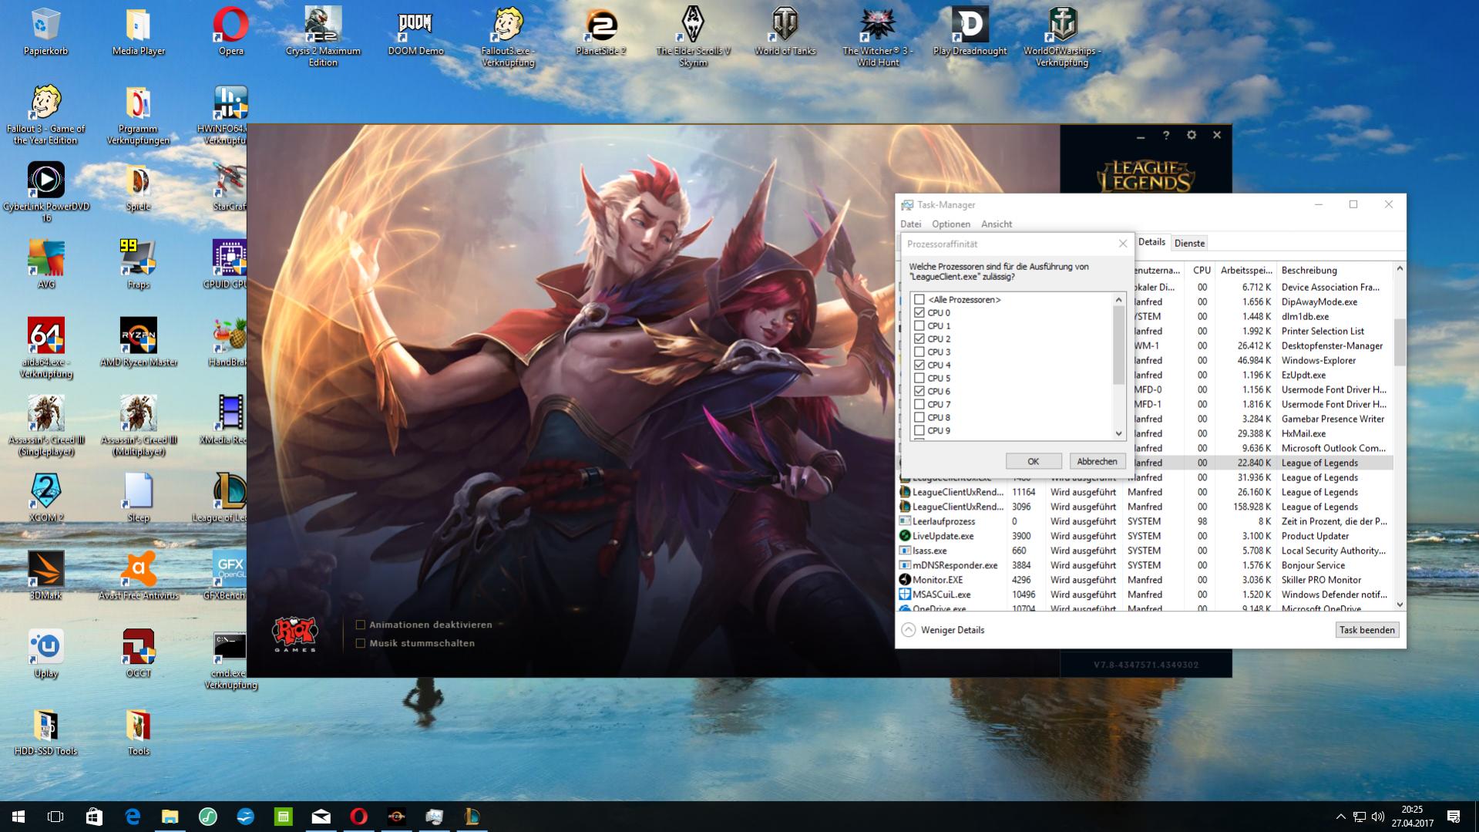Click the League of Legends taskbar icon
The width and height of the screenshot is (1479, 832).
[472, 817]
